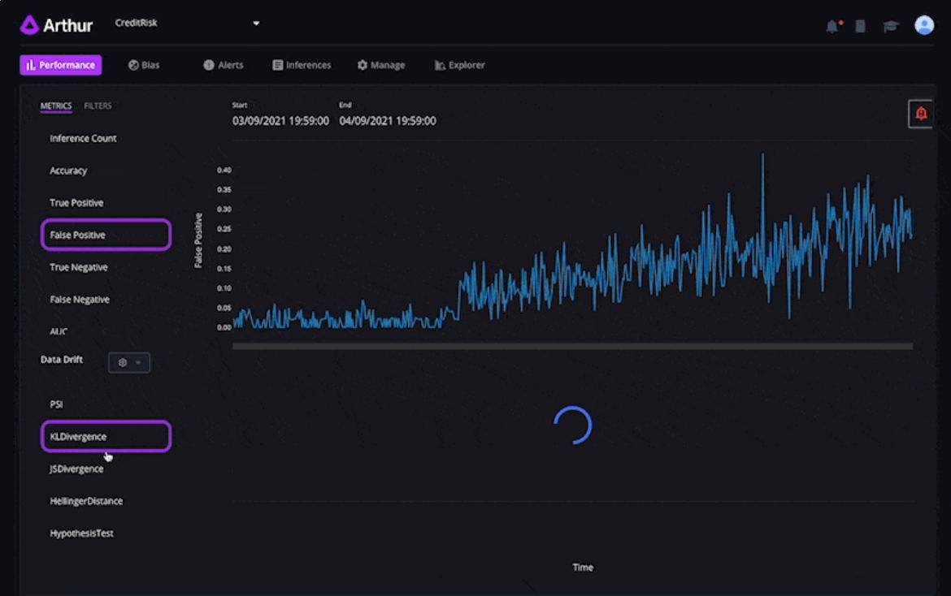Screen dimensions: 951x596
Task: Open the graduation cap tutorials icon
Action: (x=890, y=26)
